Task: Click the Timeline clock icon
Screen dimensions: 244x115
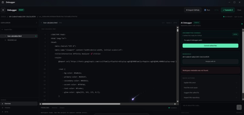Action: [x=2, y=108]
